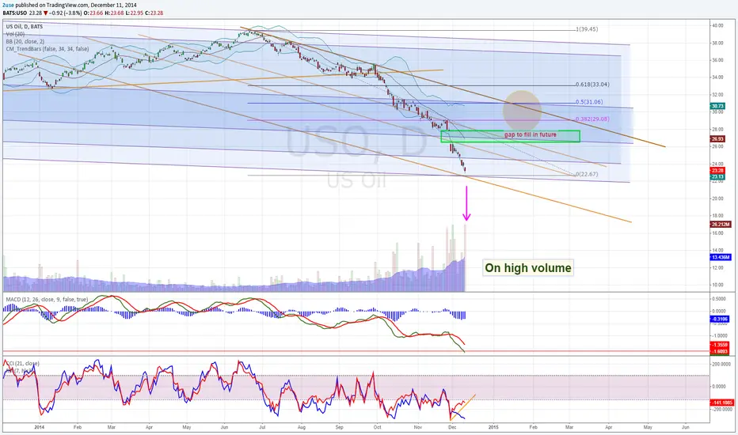Click the red "-1.3559" MACD value tag
This screenshot has height=435, width=738.
tap(721, 345)
